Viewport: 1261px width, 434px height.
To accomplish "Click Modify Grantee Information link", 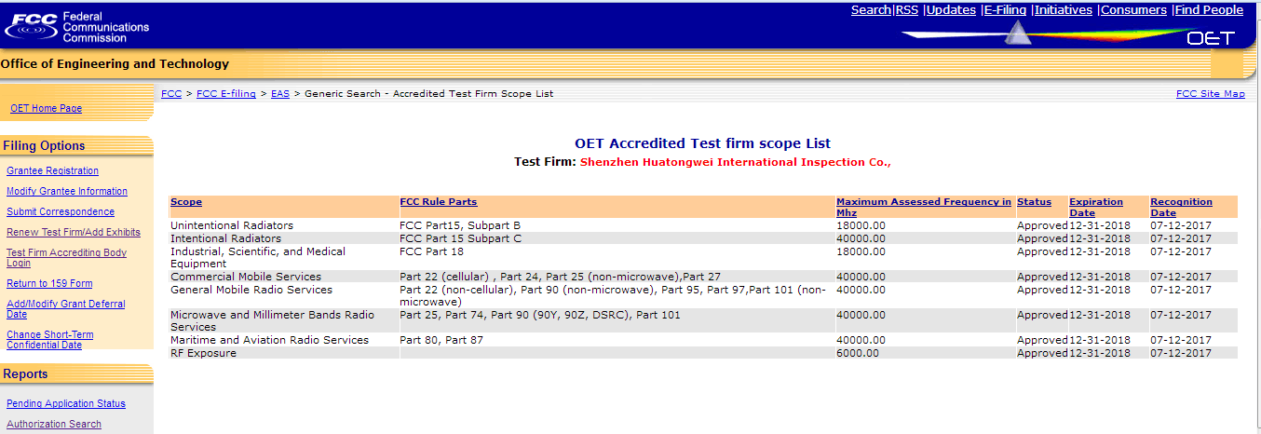I will tap(67, 192).
